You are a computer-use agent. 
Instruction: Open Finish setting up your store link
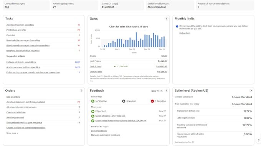point(33,72)
